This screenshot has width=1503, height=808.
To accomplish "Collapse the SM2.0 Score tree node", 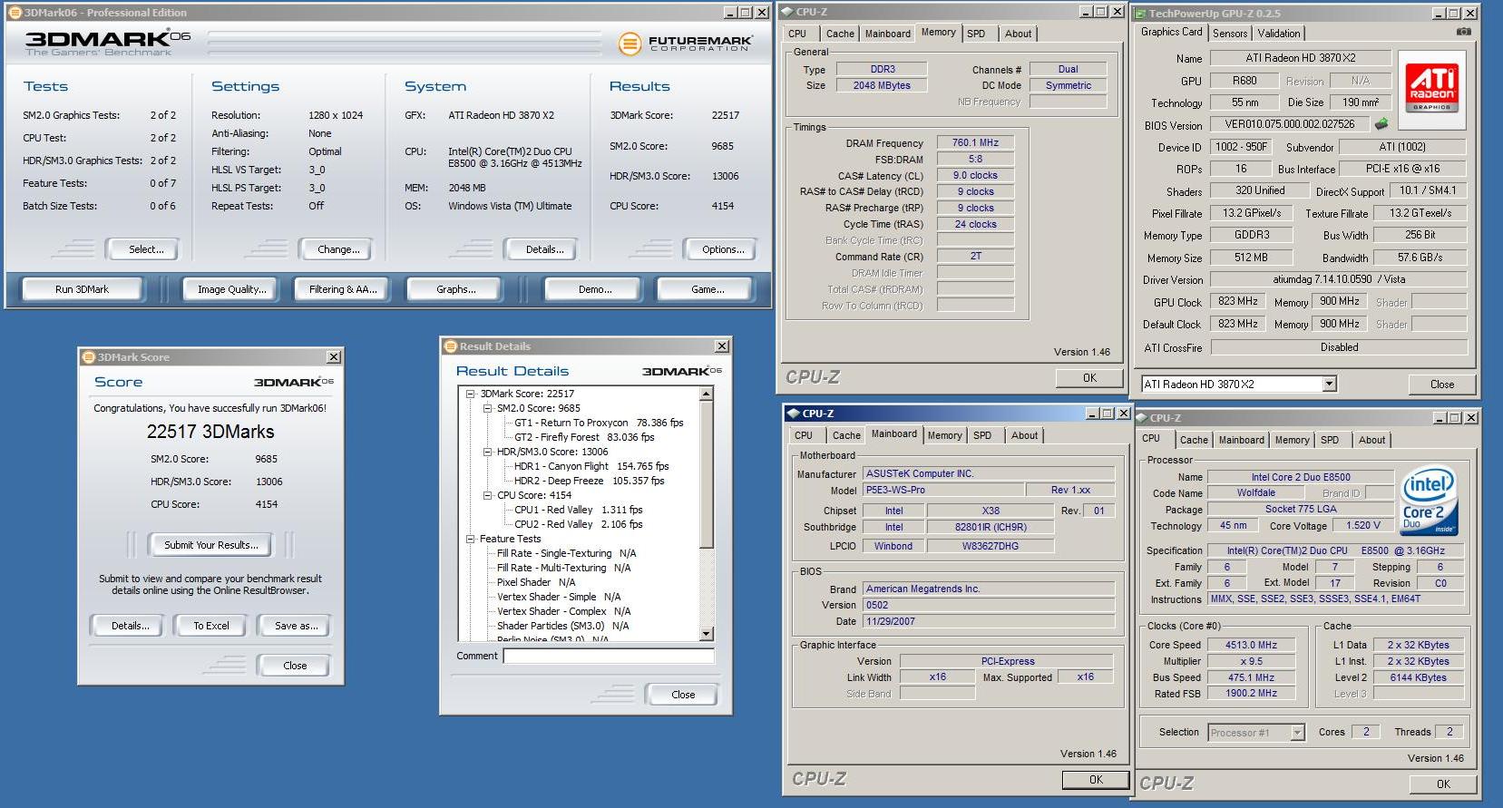I will [487, 408].
